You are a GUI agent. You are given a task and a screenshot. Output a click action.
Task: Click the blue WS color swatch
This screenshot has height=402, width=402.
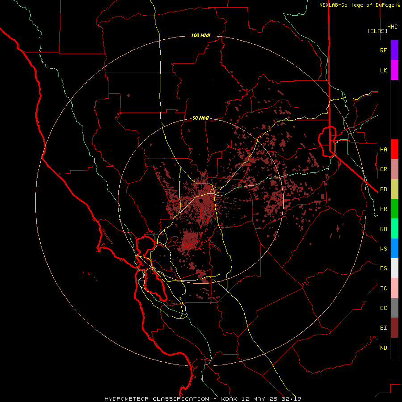click(394, 248)
